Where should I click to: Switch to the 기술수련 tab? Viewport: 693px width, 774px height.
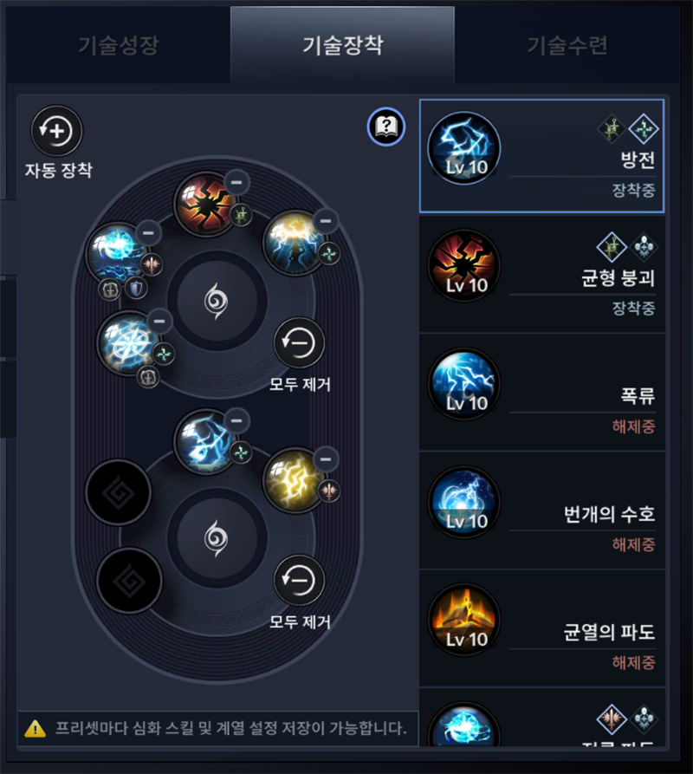567,45
